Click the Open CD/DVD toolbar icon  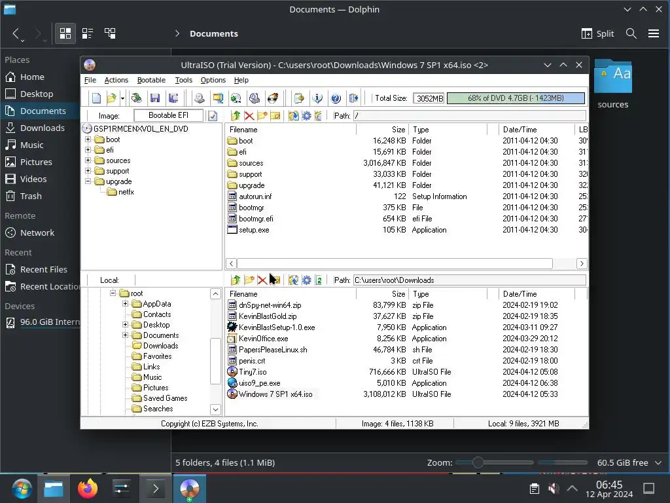tap(137, 98)
